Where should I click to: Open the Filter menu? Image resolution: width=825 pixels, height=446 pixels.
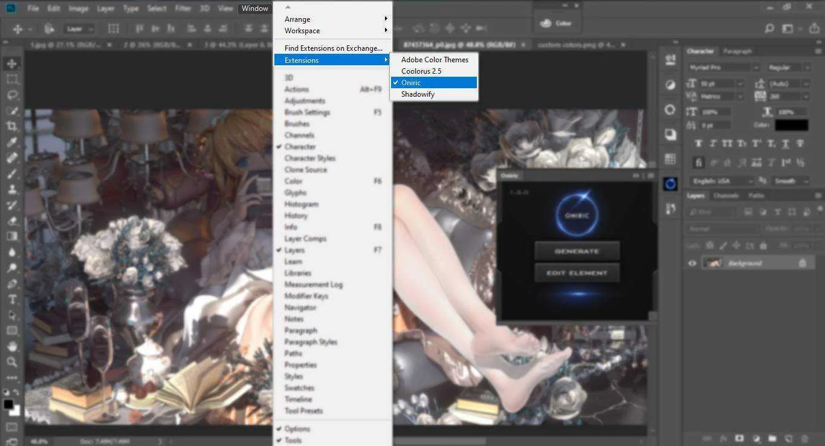[x=184, y=8]
